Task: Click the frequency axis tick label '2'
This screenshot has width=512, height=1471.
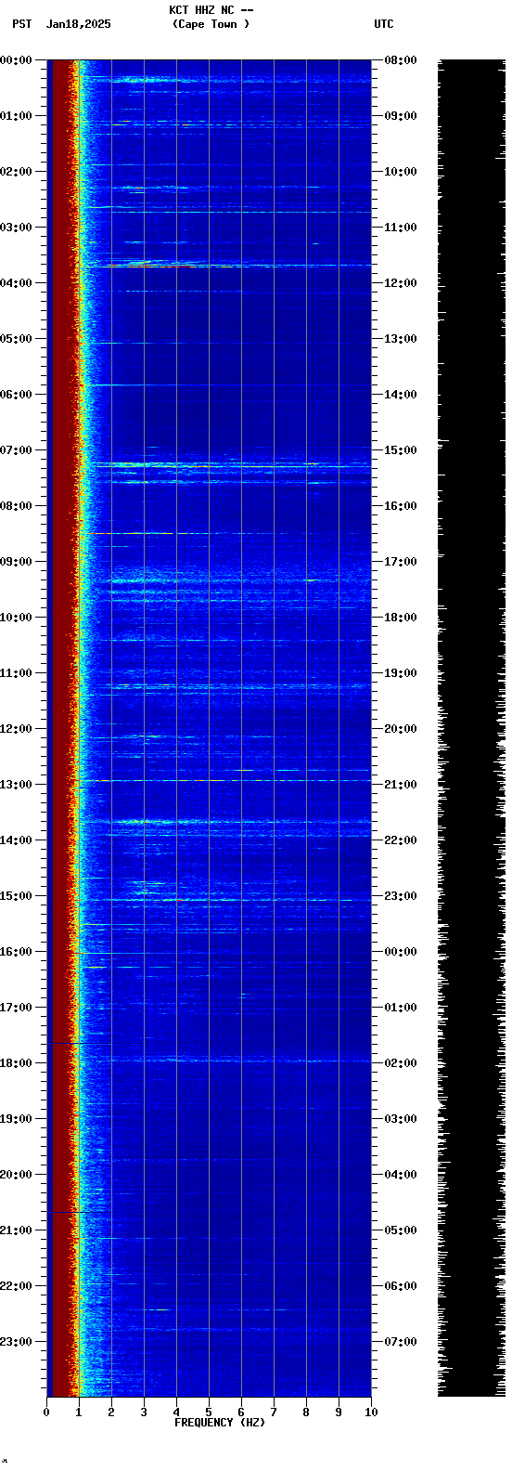Action: (111, 1412)
